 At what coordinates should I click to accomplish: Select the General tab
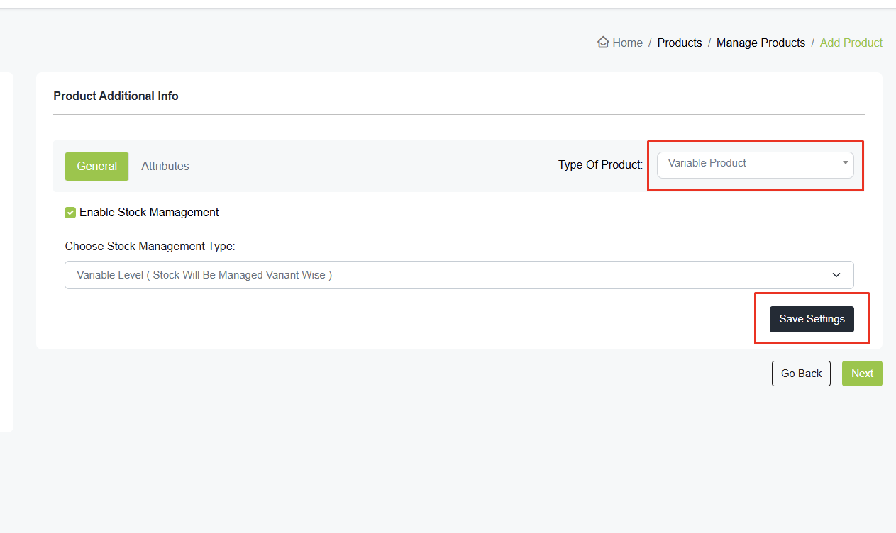pos(96,166)
